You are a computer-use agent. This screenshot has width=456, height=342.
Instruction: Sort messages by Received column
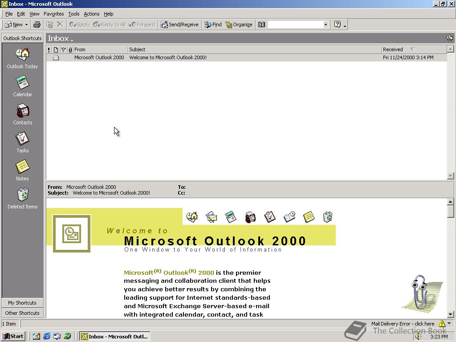[x=414, y=49]
